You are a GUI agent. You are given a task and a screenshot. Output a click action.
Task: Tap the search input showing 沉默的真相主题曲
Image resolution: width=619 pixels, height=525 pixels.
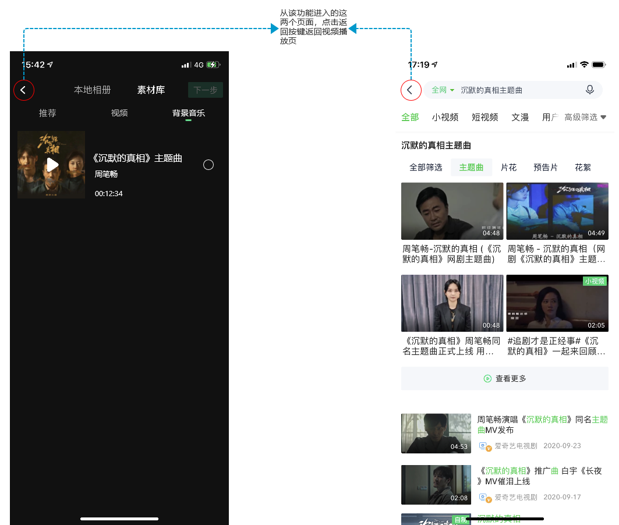point(501,90)
